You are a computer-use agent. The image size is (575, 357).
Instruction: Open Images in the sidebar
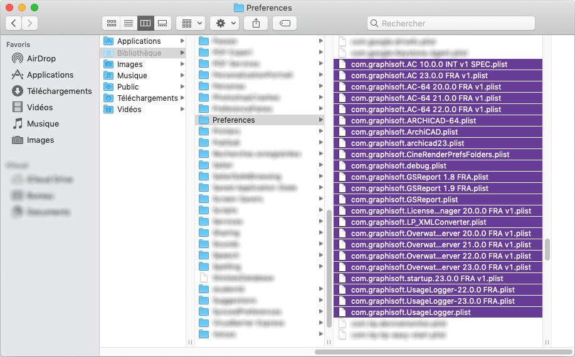33,140
